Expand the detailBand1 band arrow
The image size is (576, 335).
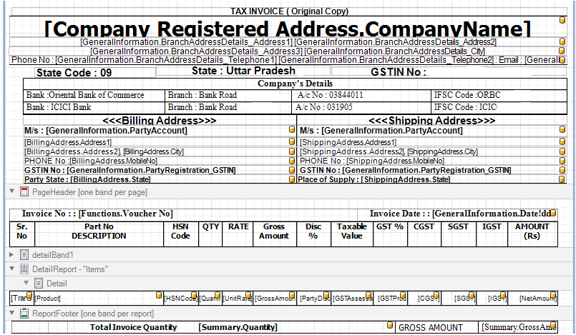(x=11, y=254)
